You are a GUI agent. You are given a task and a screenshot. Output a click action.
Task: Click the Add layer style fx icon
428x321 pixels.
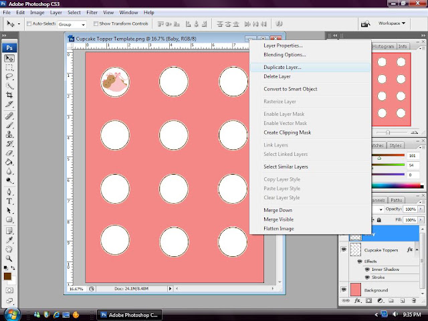click(357, 300)
